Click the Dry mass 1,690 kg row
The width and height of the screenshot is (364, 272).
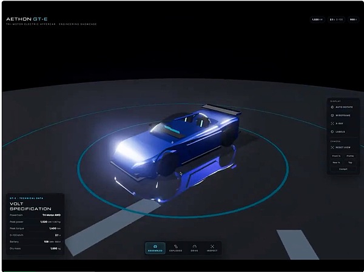click(x=35, y=248)
